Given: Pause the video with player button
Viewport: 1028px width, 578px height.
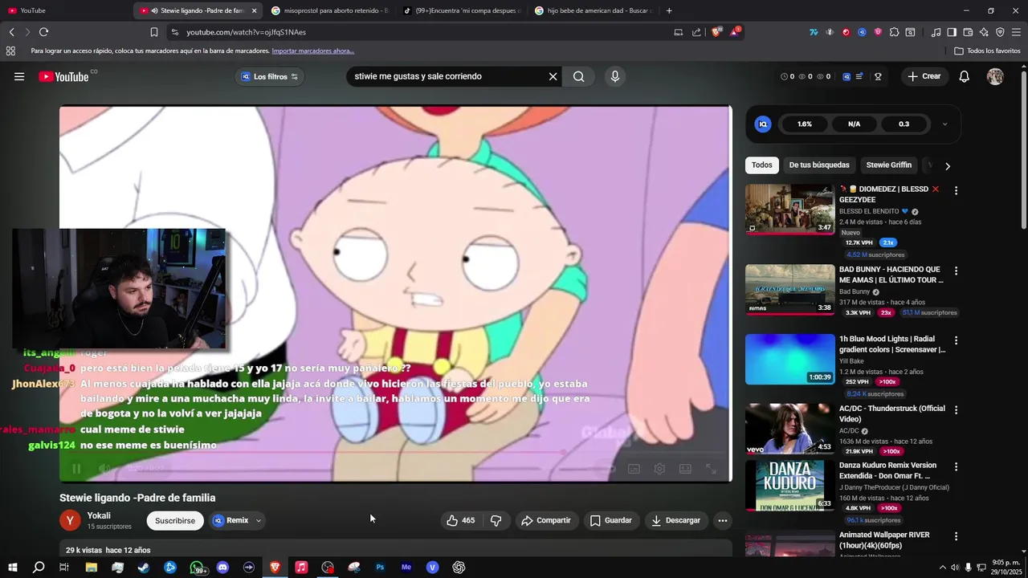Looking at the screenshot, I should click(76, 469).
